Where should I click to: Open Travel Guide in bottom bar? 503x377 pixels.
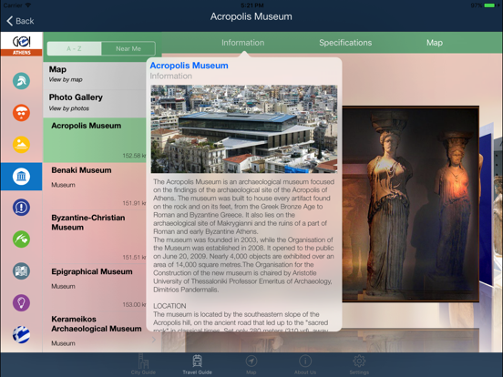[198, 364]
